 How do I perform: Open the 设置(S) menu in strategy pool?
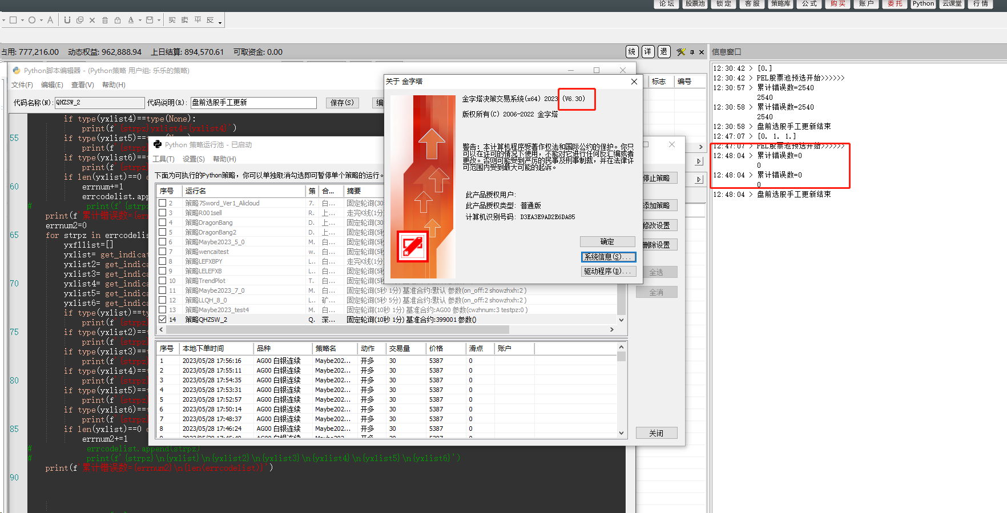[x=194, y=159]
